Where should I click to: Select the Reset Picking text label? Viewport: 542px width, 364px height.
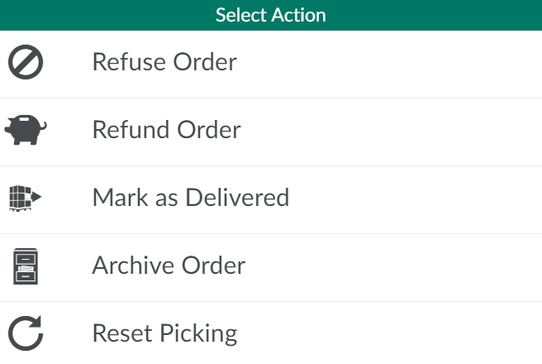click(164, 333)
